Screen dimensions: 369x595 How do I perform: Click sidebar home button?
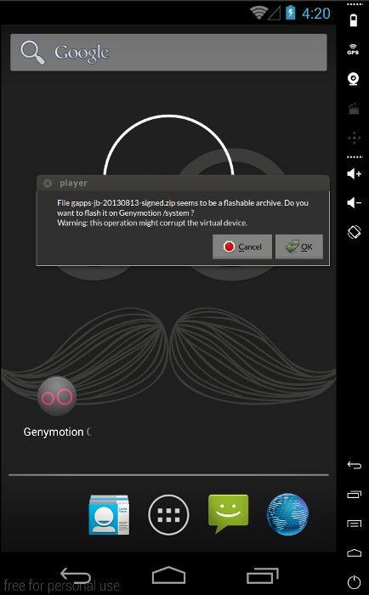pyautogui.click(x=355, y=552)
